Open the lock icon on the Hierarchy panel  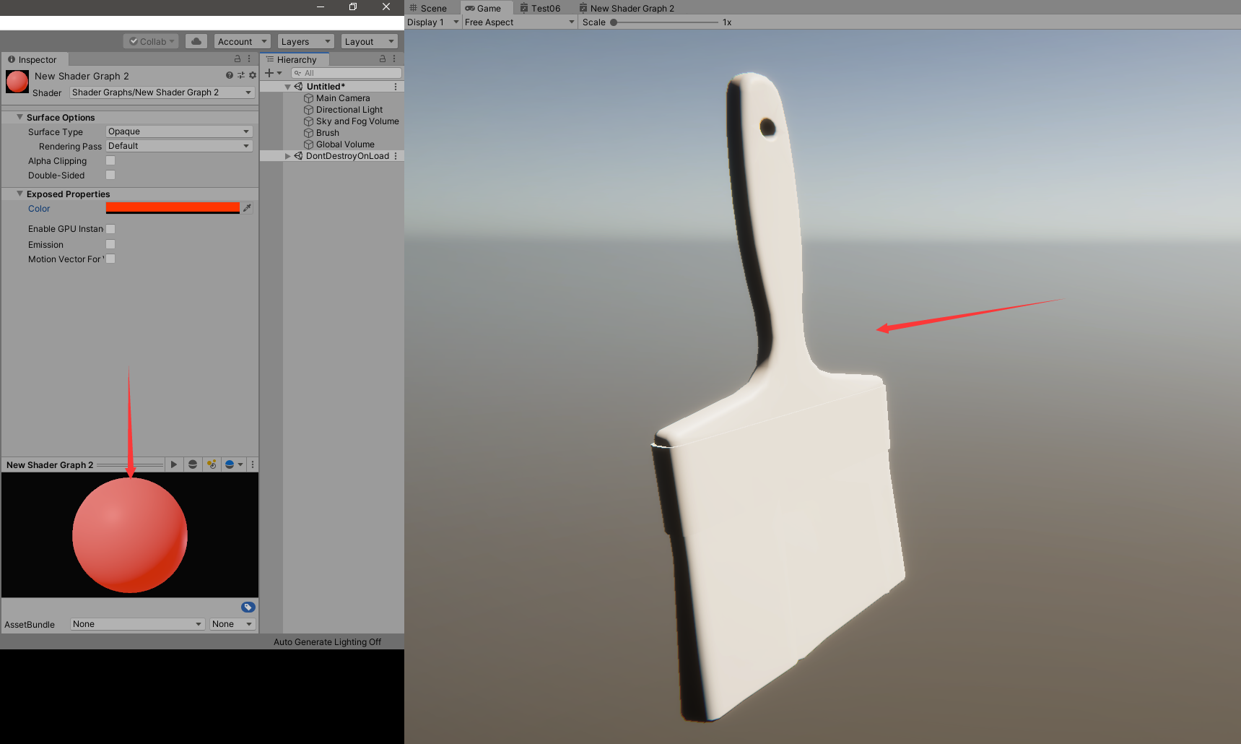(x=382, y=59)
